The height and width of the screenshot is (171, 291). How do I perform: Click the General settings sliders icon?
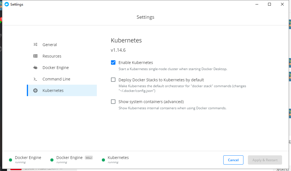pyautogui.click(x=35, y=45)
